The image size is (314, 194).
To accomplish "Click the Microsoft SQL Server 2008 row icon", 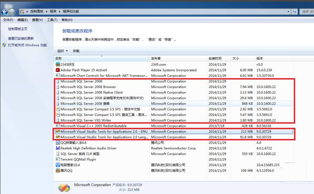I will coord(58,81).
